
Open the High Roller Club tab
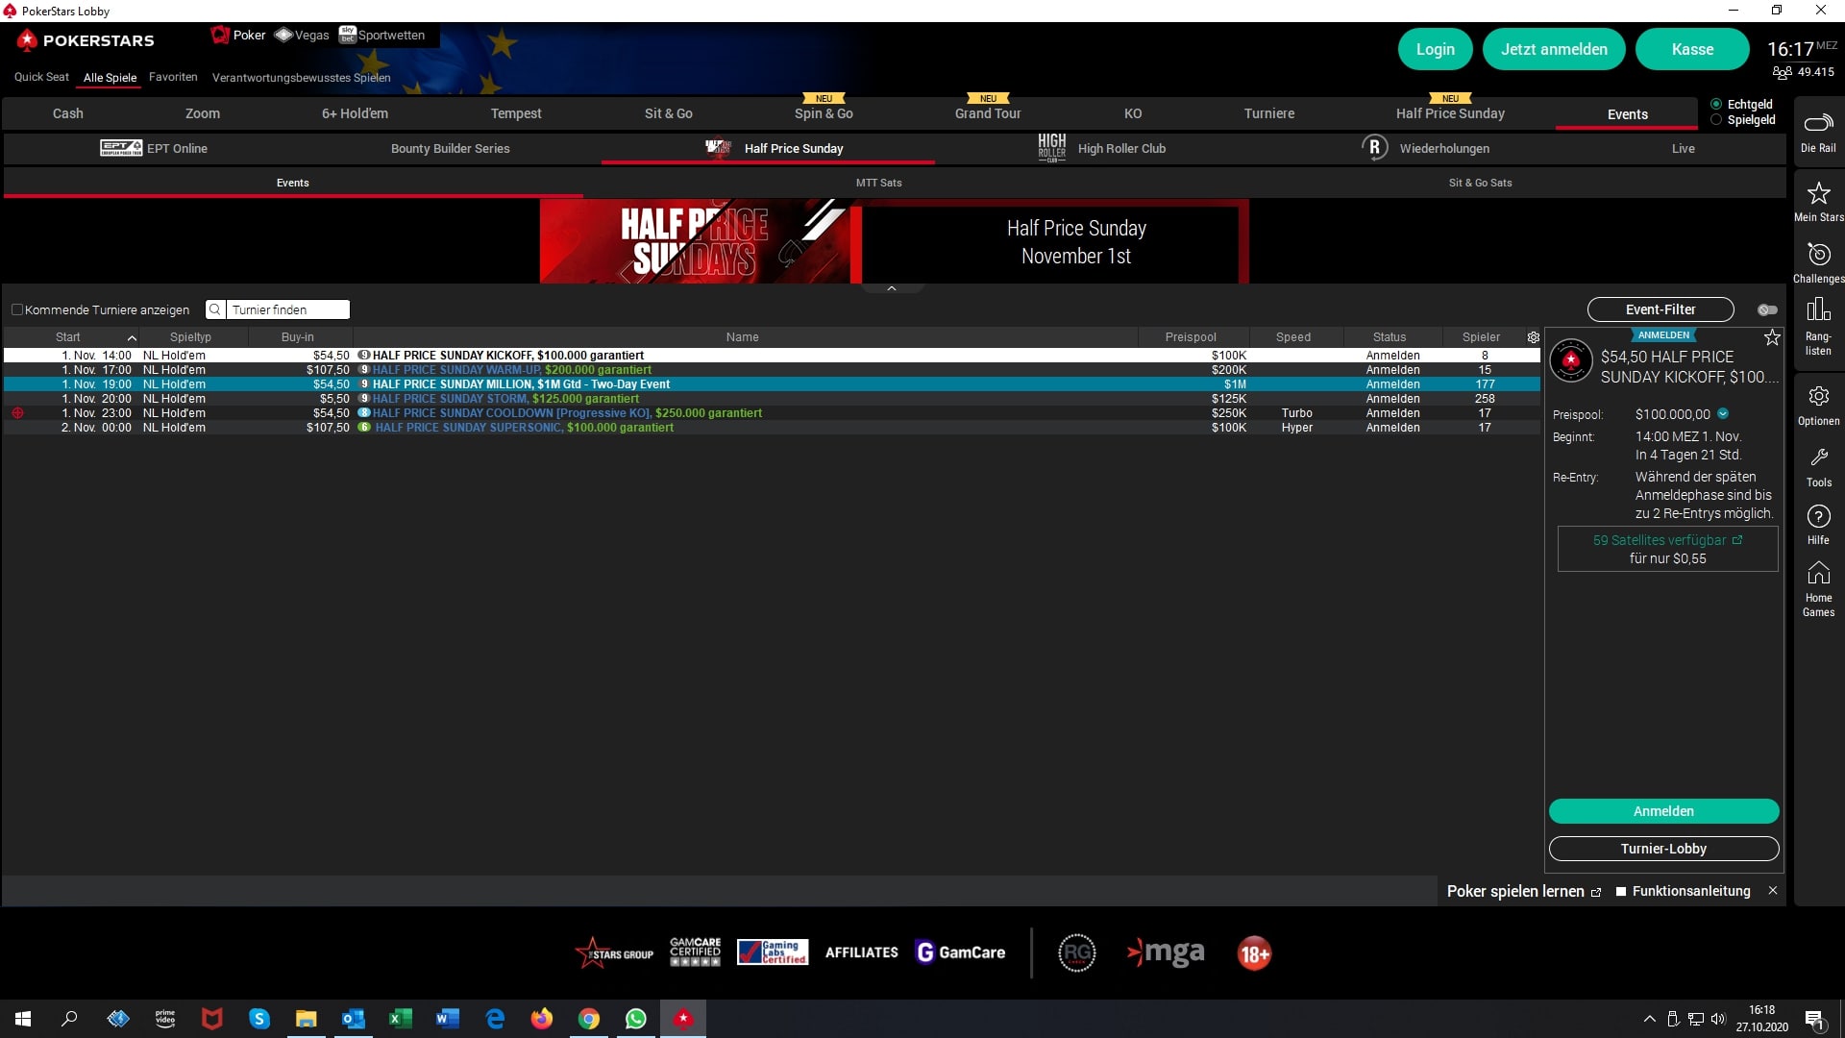pos(1120,148)
